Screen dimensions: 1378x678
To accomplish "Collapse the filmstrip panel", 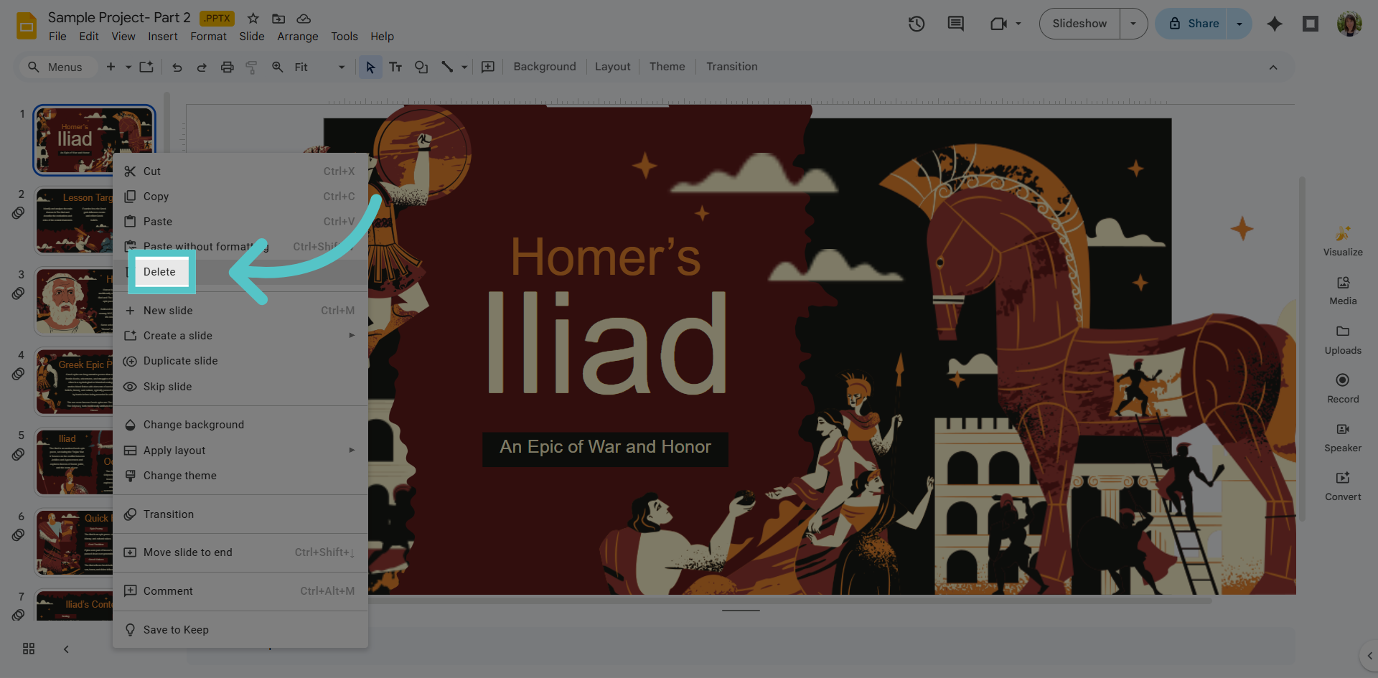I will [66, 649].
